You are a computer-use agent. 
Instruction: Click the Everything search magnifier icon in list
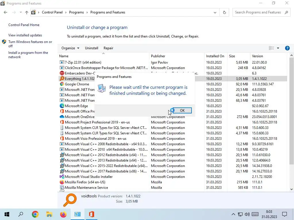click(x=62, y=78)
